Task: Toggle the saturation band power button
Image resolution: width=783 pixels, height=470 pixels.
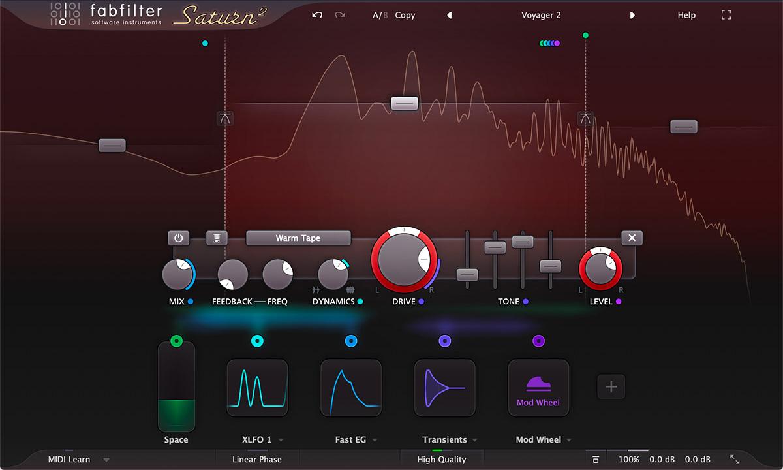Action: tap(178, 238)
